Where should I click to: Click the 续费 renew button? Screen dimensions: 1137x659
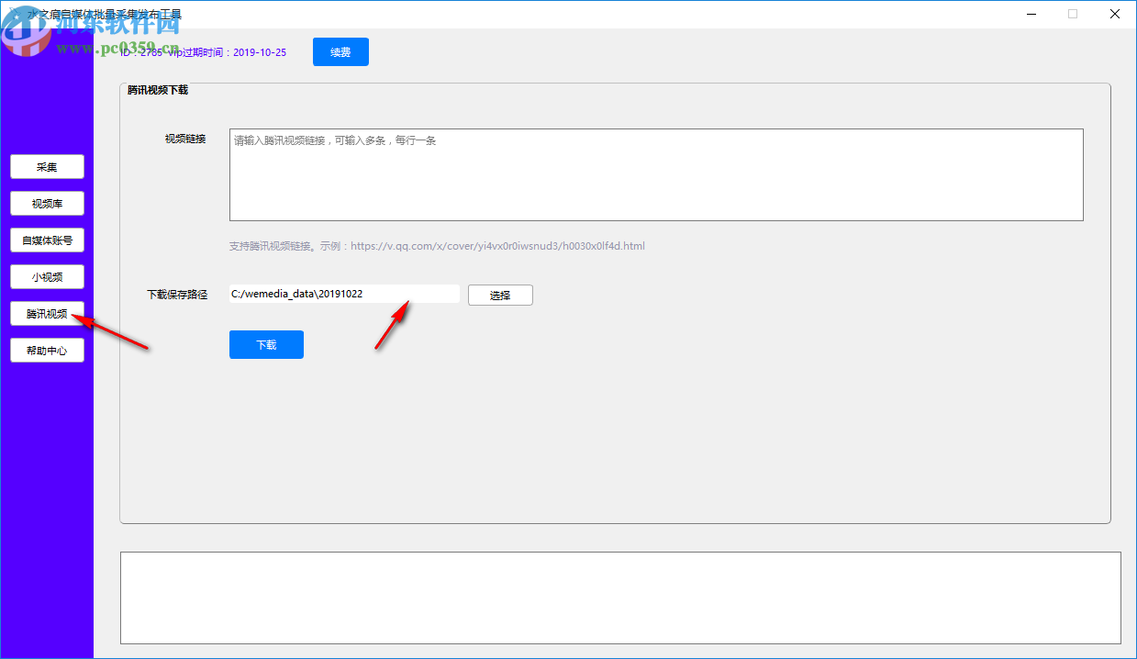[340, 52]
